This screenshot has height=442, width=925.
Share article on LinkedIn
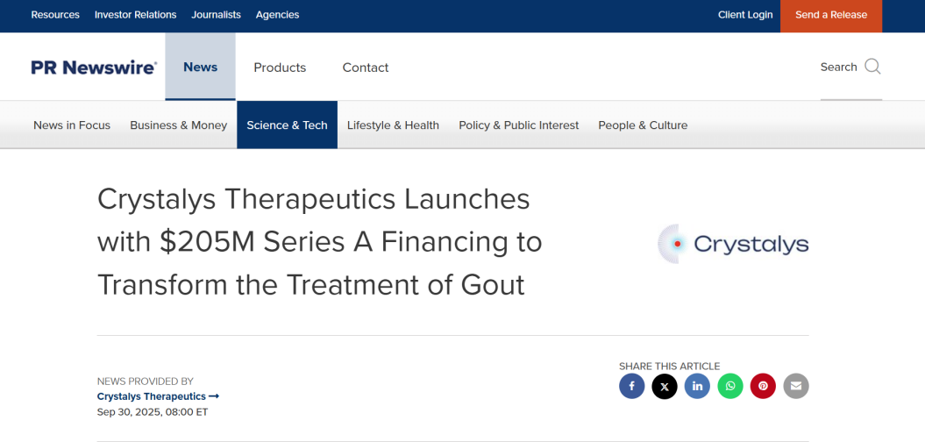pyautogui.click(x=697, y=386)
